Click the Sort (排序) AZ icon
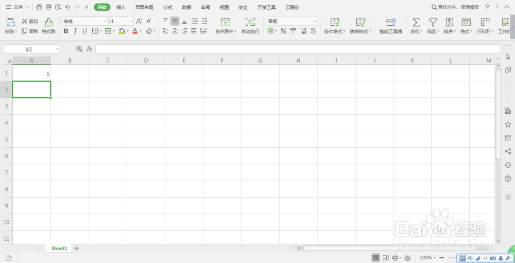 [450, 22]
